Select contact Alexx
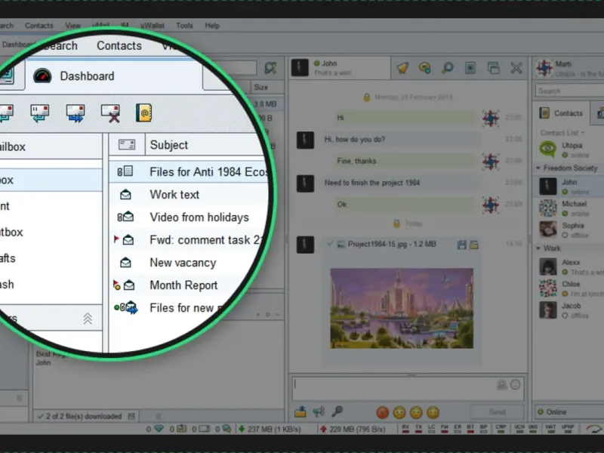 [x=569, y=267]
